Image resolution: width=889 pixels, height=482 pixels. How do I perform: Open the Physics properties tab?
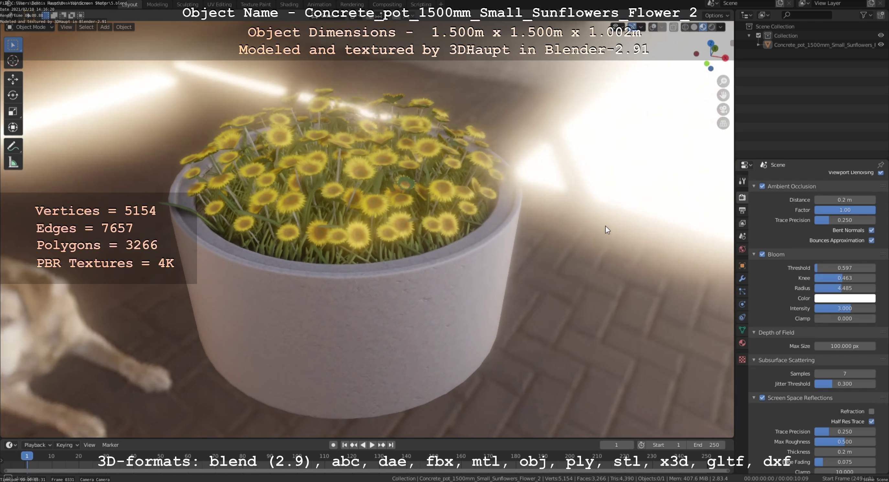coord(742,304)
